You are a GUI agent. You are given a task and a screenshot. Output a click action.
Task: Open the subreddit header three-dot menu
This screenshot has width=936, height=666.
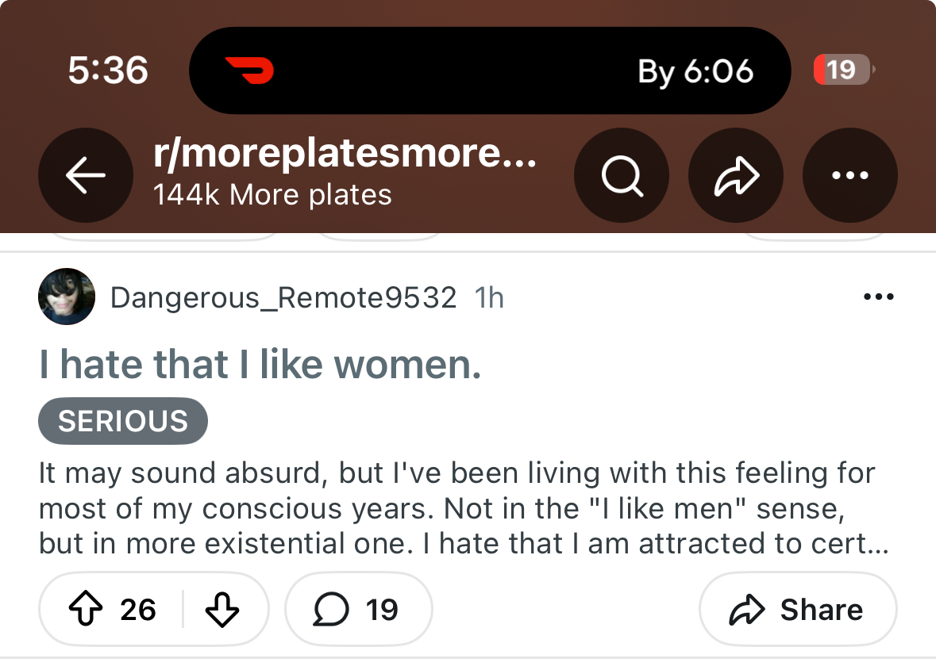(x=849, y=176)
